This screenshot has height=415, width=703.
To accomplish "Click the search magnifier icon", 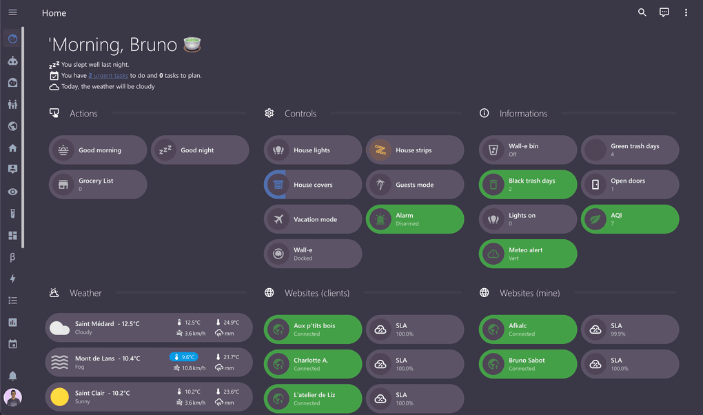I will click(642, 12).
